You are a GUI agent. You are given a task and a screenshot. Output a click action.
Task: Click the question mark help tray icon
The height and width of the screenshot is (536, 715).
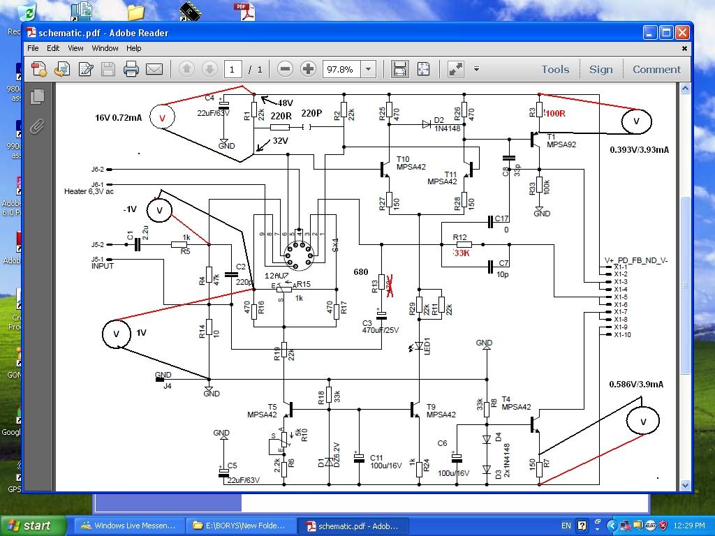click(582, 526)
